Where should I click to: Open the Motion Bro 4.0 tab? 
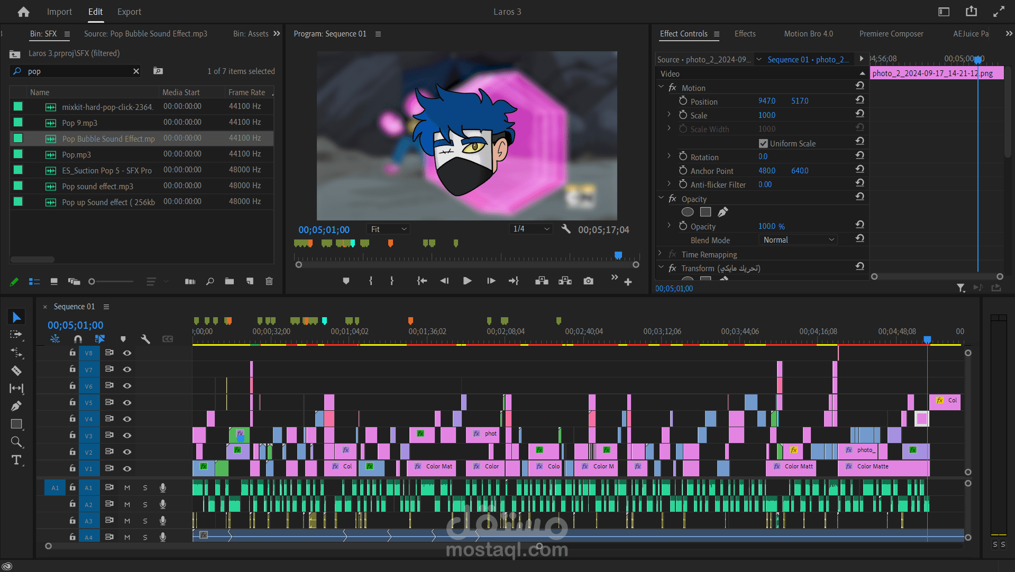(x=808, y=33)
